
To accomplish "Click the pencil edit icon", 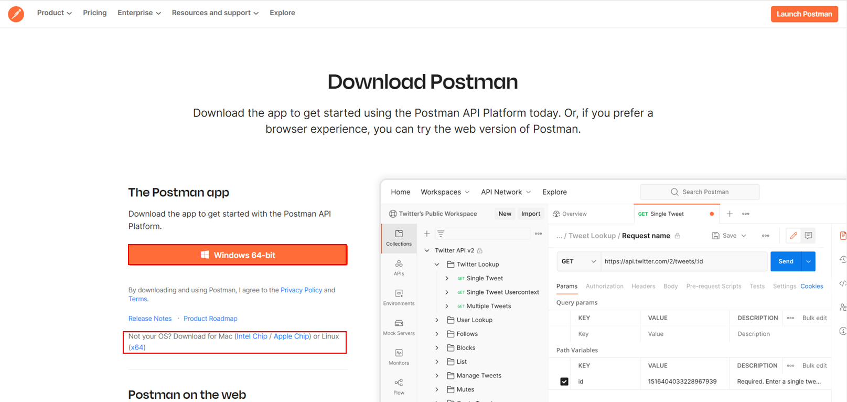I will 794,236.
